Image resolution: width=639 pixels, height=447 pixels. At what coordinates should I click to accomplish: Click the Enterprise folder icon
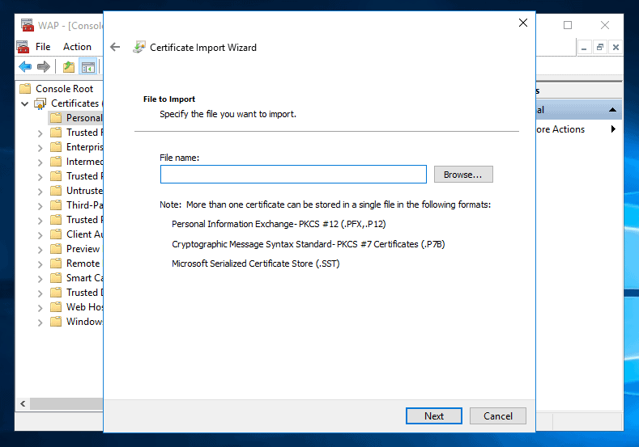coord(56,147)
